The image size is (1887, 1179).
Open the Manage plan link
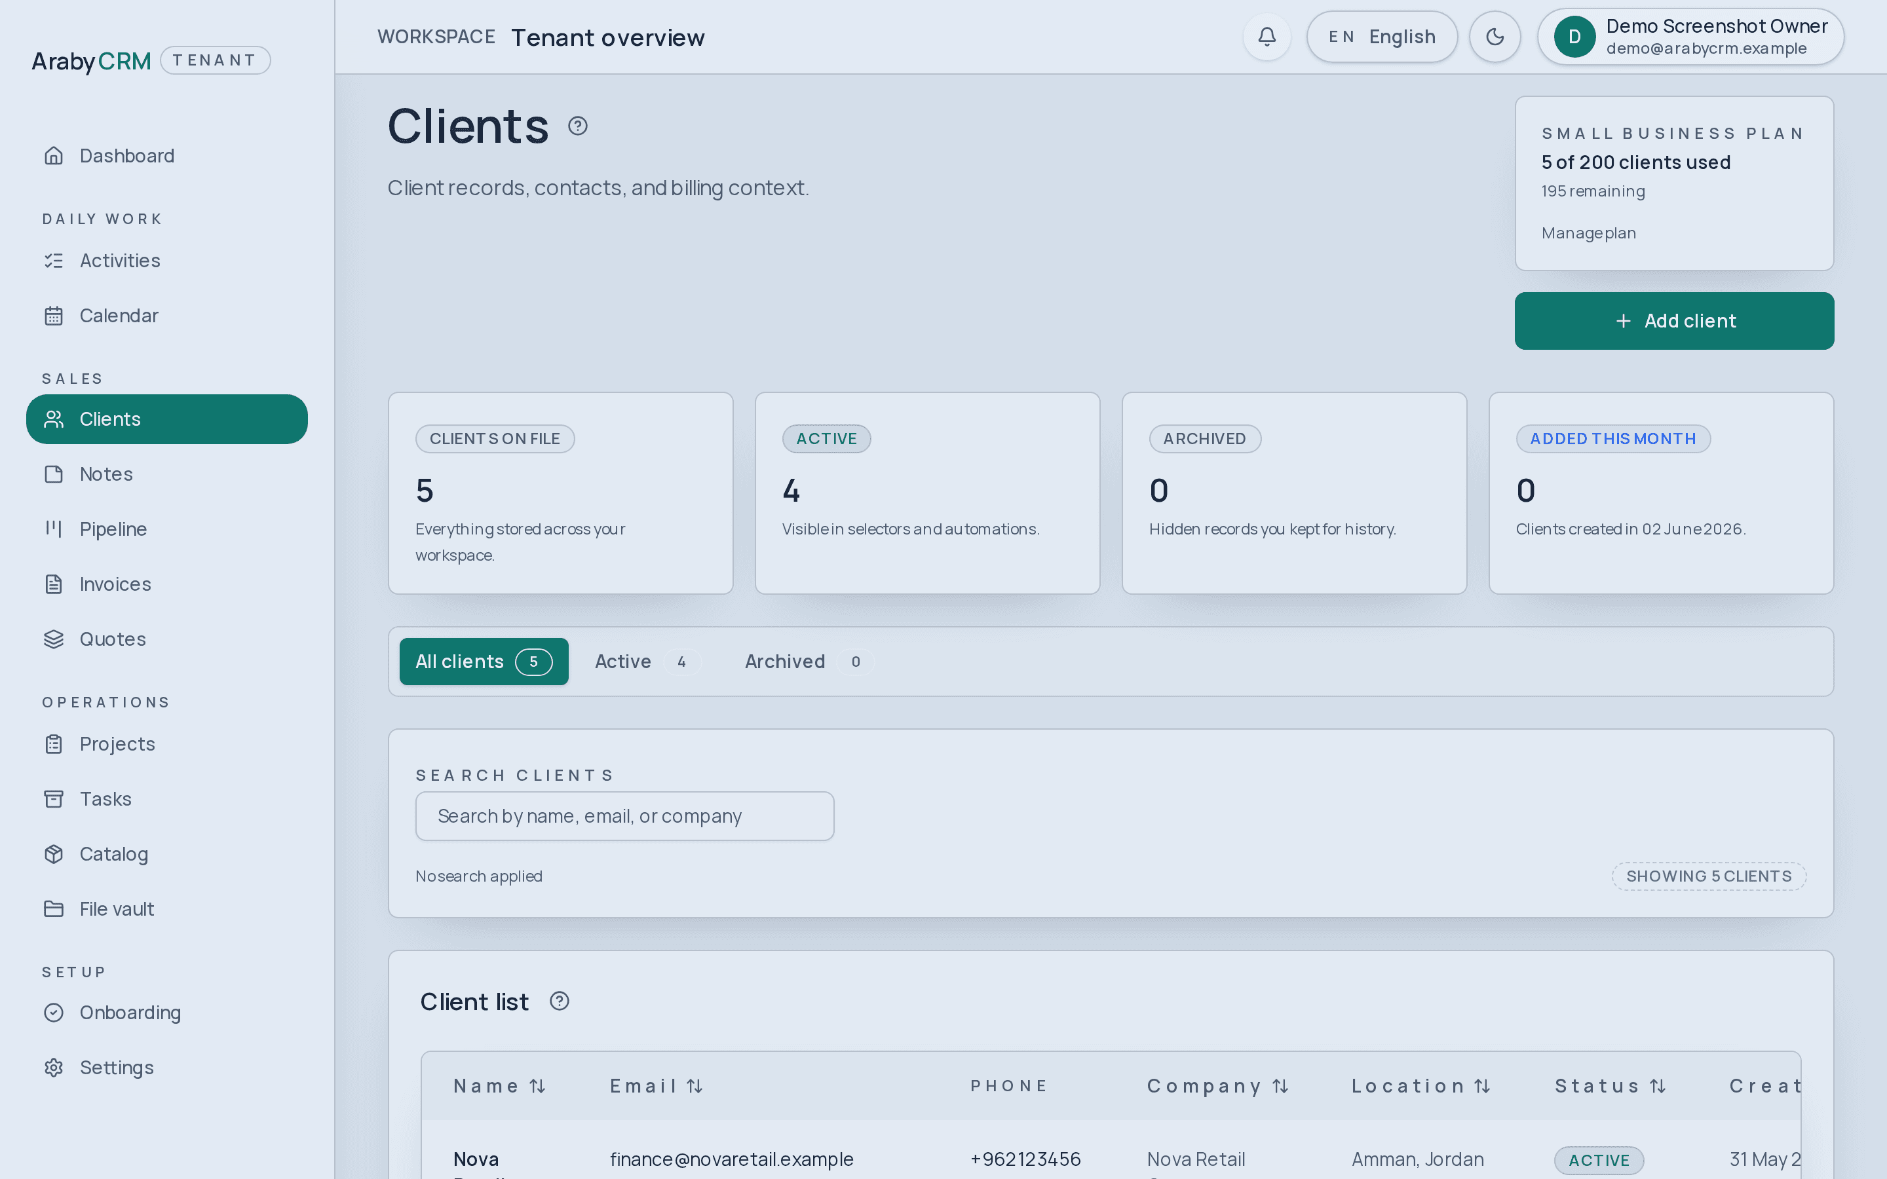tap(1588, 233)
